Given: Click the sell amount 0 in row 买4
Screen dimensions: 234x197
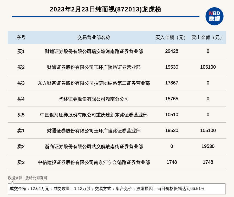Looking at the screenshot, I should point(208,99).
